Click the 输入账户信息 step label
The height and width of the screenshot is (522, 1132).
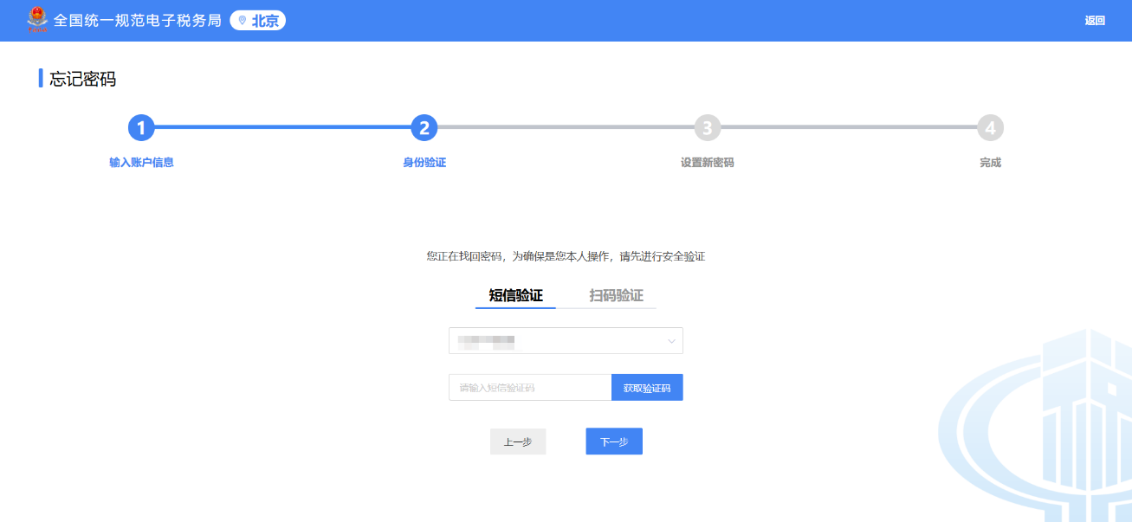click(141, 163)
